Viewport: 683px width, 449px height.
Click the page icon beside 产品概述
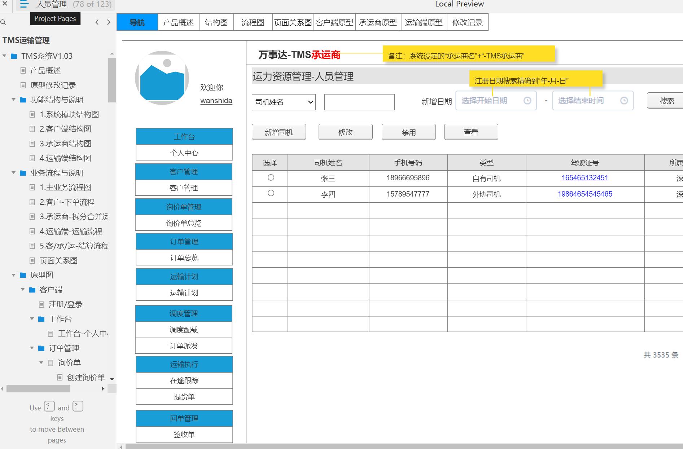23,71
